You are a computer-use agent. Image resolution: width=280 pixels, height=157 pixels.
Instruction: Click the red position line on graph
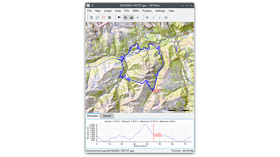pyautogui.click(x=154, y=130)
